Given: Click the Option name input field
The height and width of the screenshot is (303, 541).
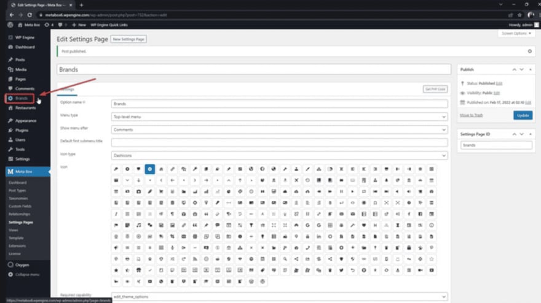Looking at the screenshot, I should click(280, 104).
